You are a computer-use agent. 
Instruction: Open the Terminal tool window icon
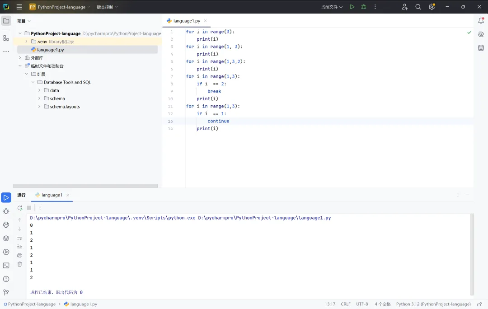6,266
